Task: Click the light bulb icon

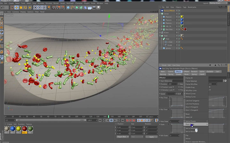Action: tap(98, 7)
